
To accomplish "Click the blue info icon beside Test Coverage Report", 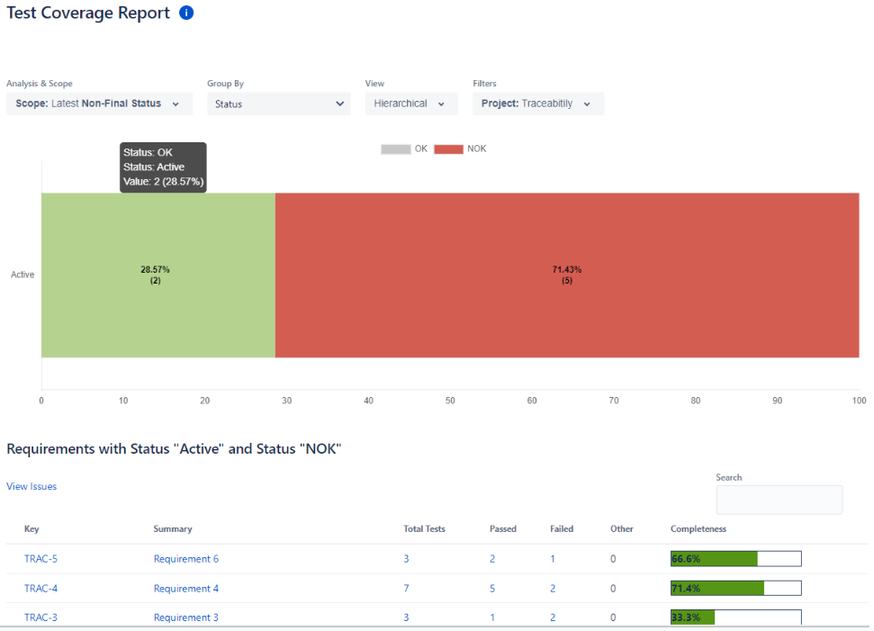I will [186, 13].
